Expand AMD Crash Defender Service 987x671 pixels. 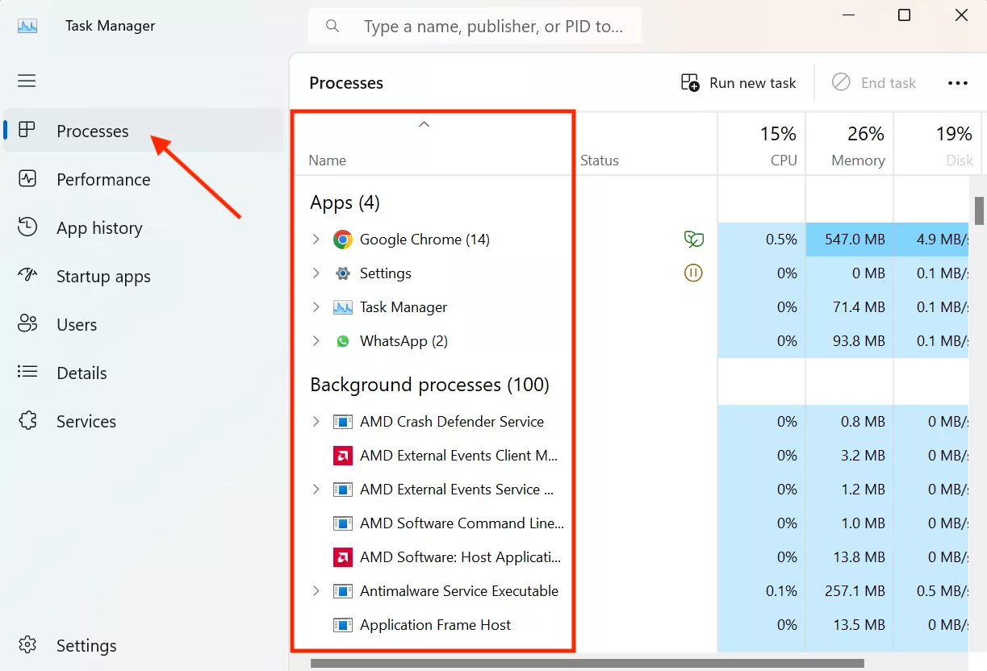[x=316, y=422]
